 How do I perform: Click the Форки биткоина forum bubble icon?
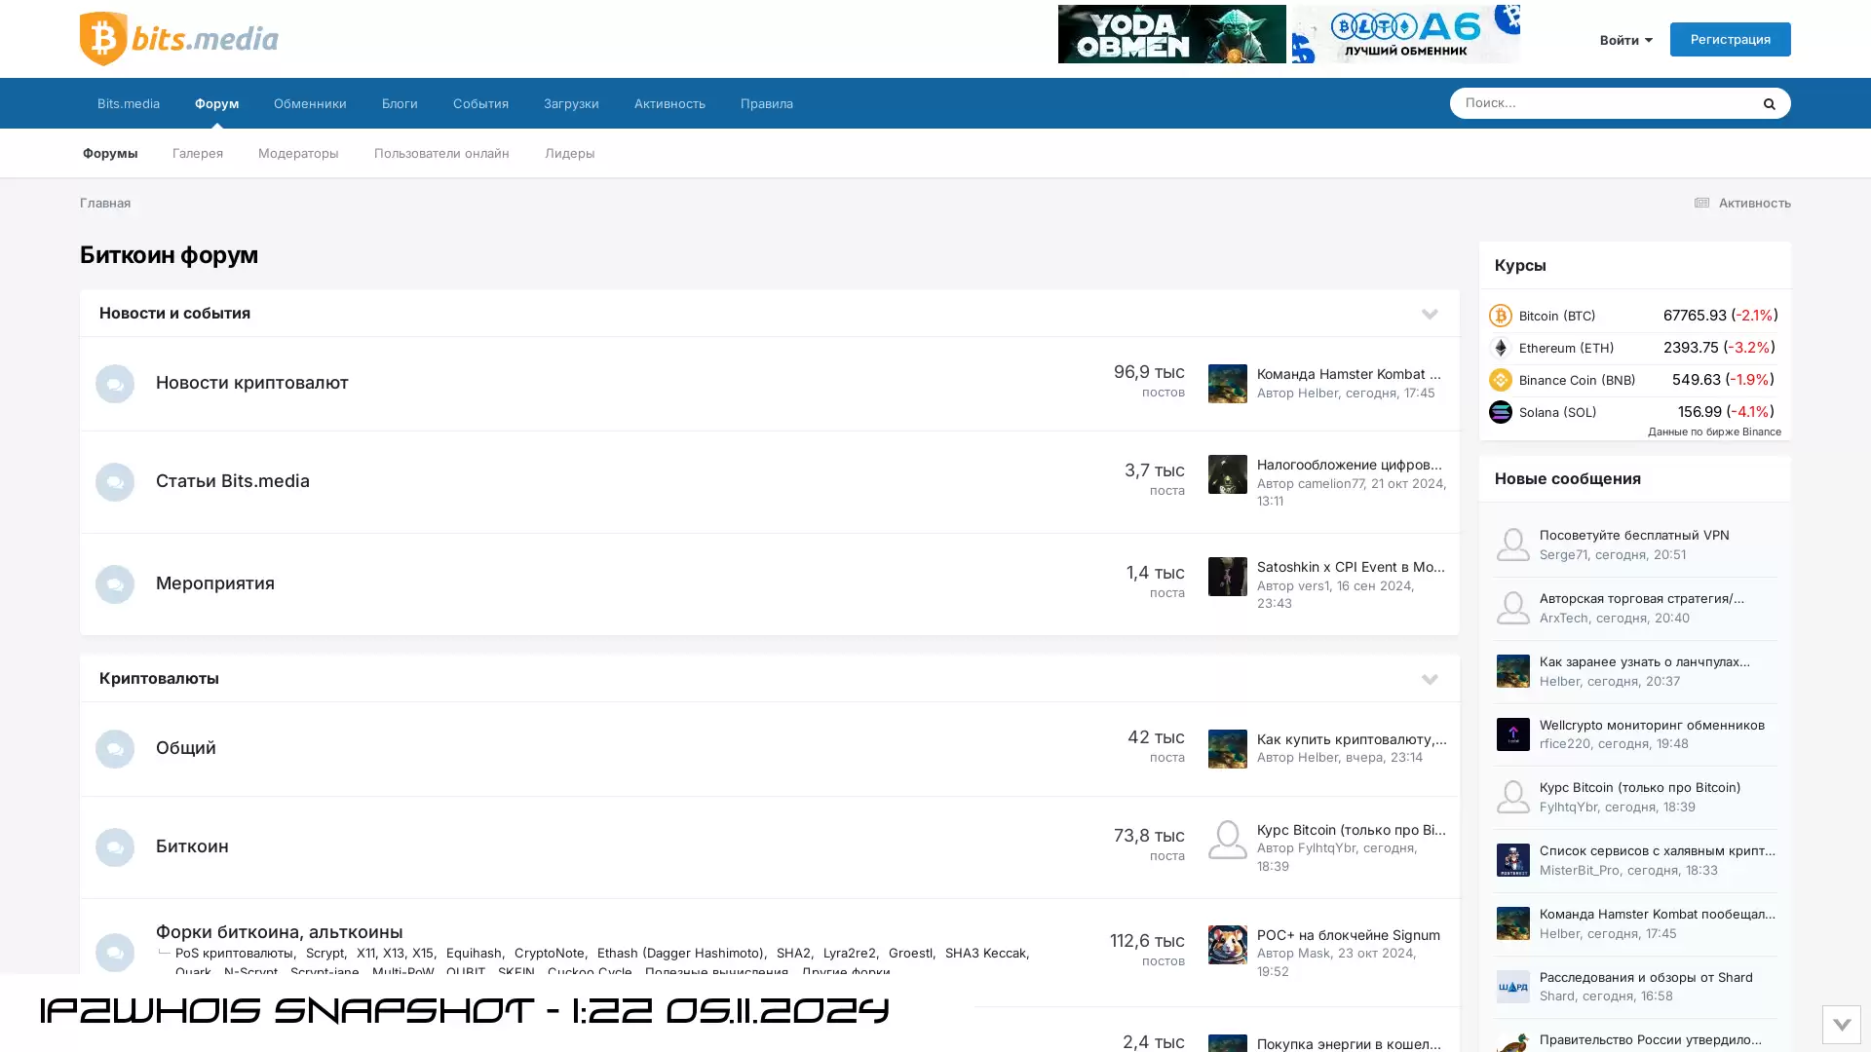[115, 953]
